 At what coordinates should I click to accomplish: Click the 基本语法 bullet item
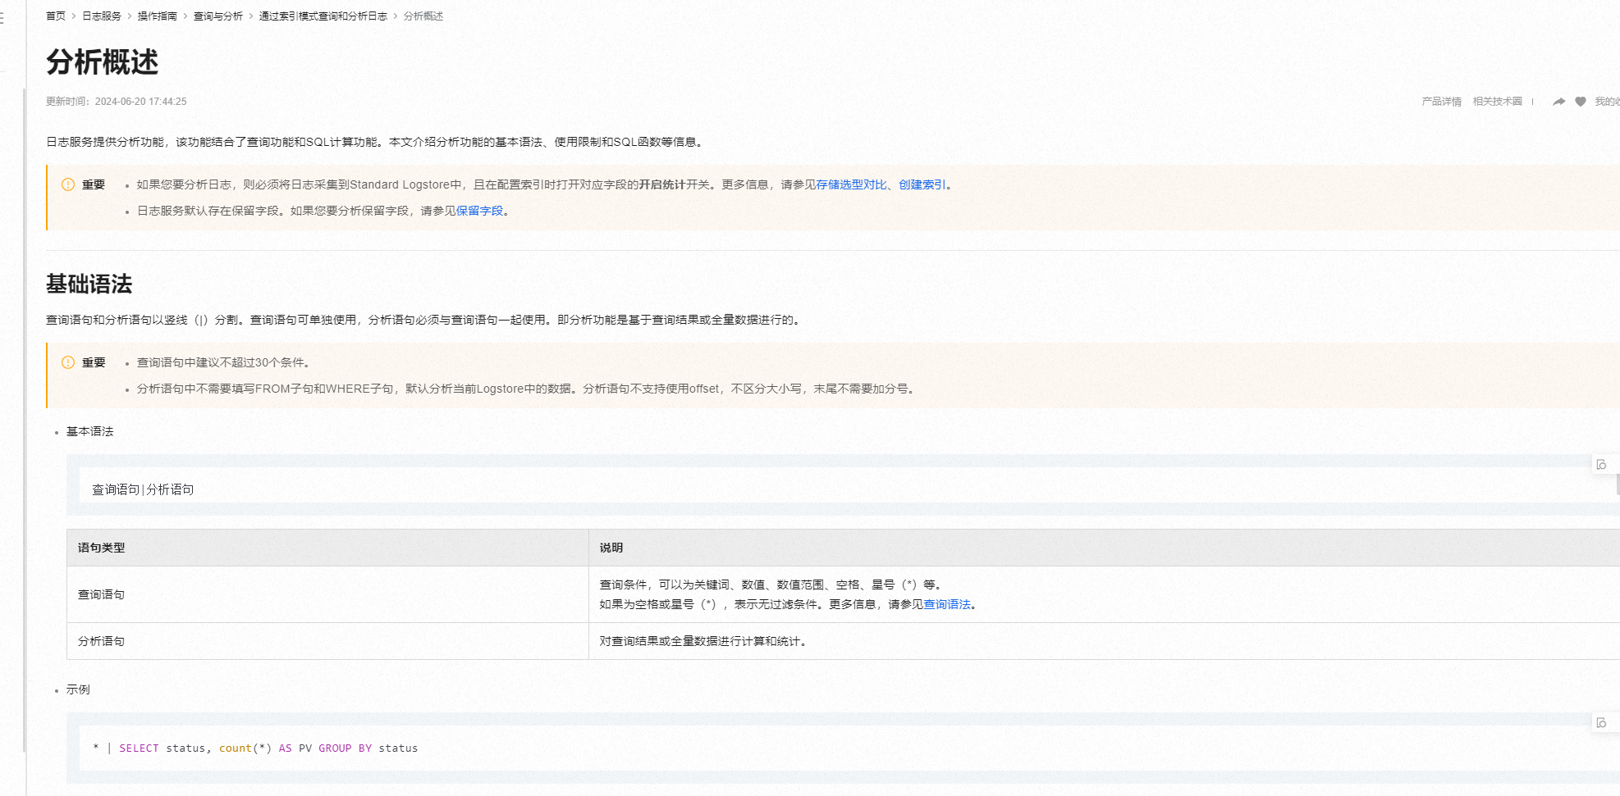pos(90,432)
